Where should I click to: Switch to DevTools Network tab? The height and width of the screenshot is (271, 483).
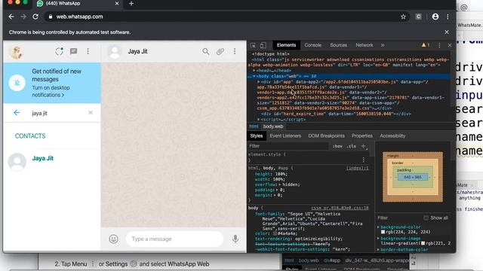pos(364,45)
